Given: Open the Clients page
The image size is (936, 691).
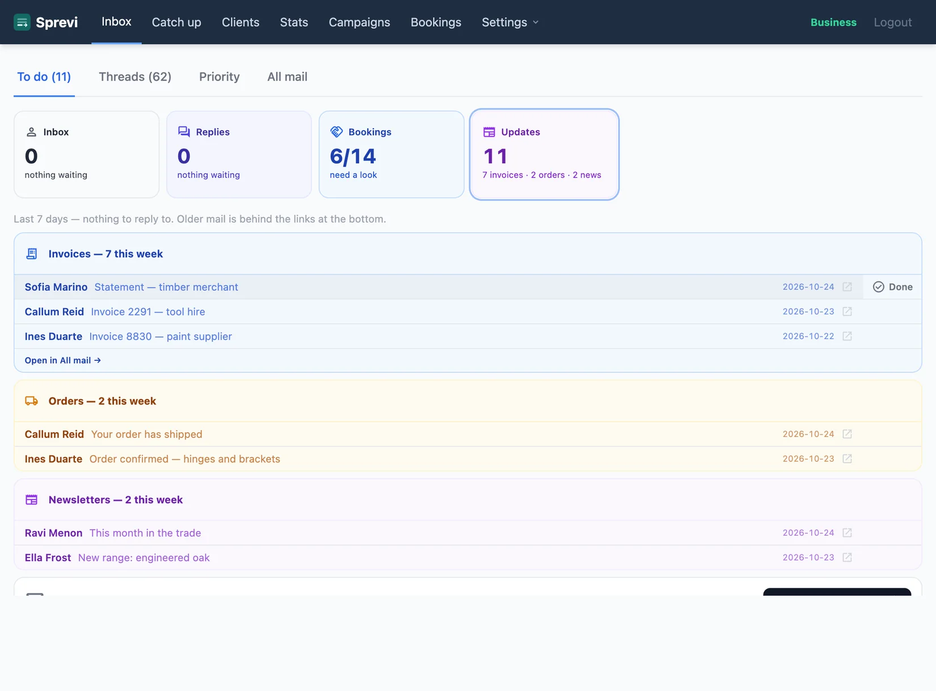Looking at the screenshot, I should 241,22.
